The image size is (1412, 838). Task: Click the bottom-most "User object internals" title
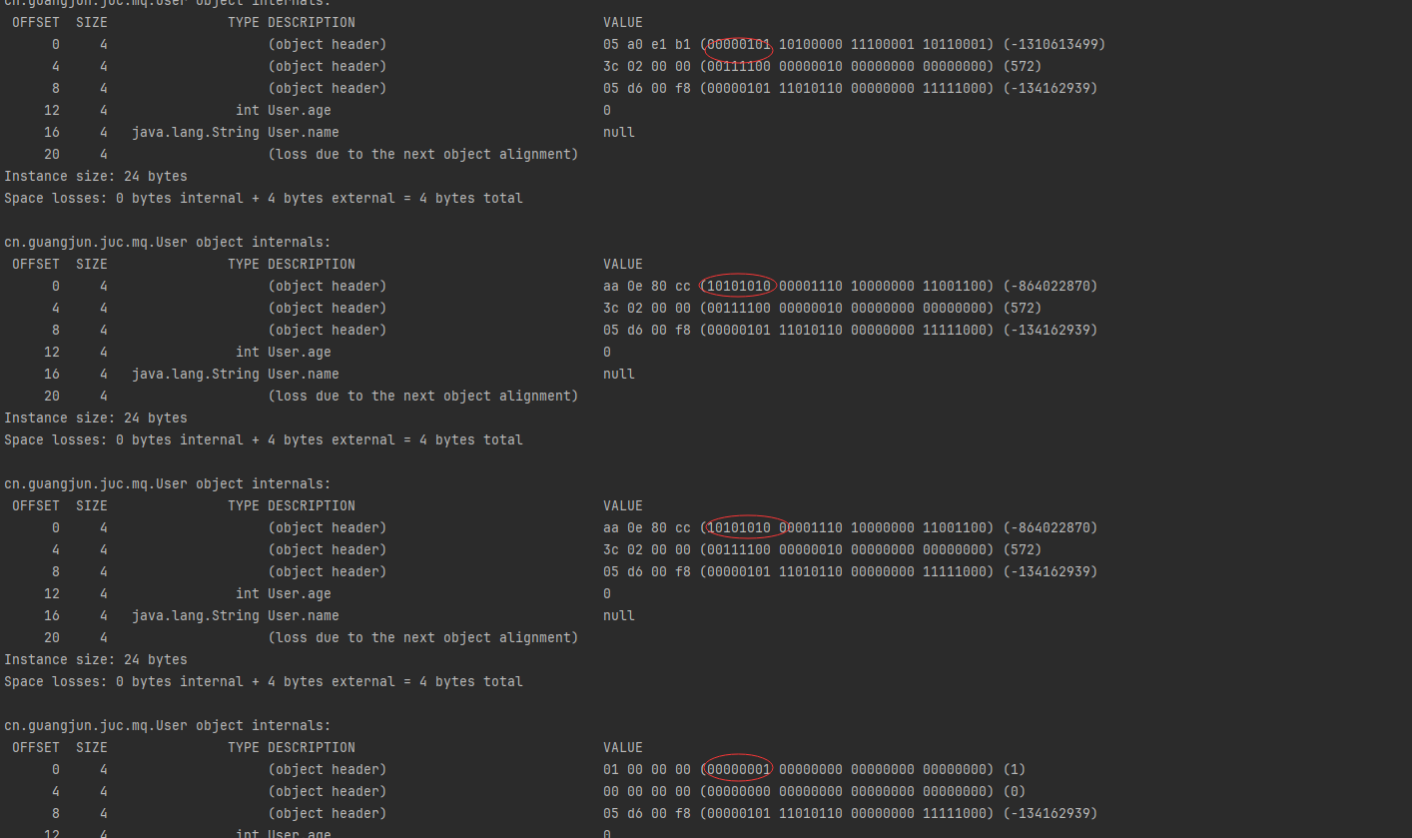point(167,726)
